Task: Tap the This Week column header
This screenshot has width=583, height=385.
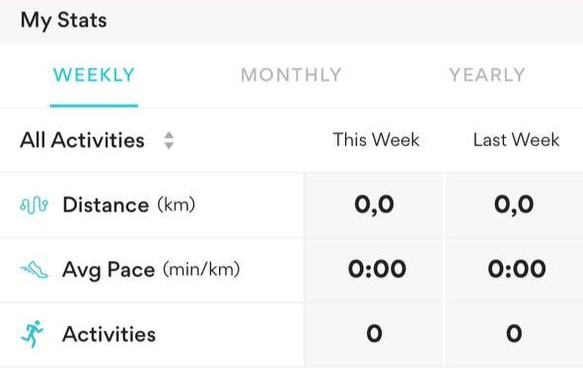Action: tap(376, 140)
